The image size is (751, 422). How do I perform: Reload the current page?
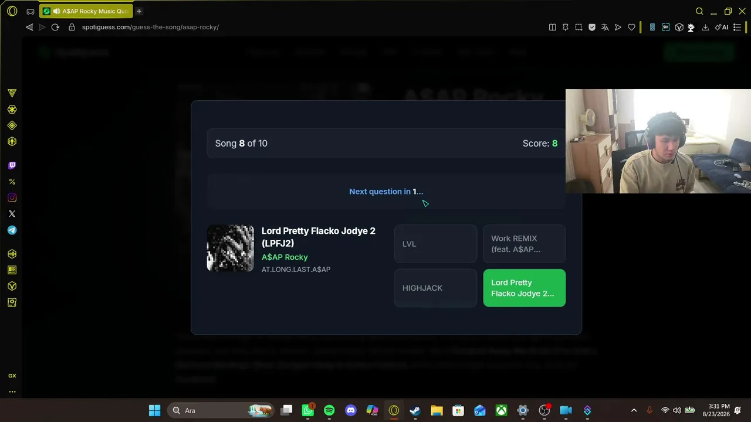click(x=55, y=27)
